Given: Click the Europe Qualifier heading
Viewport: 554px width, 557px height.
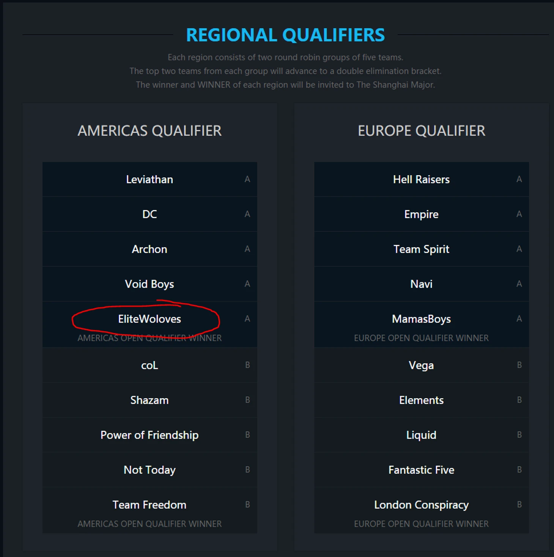Looking at the screenshot, I should pos(421,131).
